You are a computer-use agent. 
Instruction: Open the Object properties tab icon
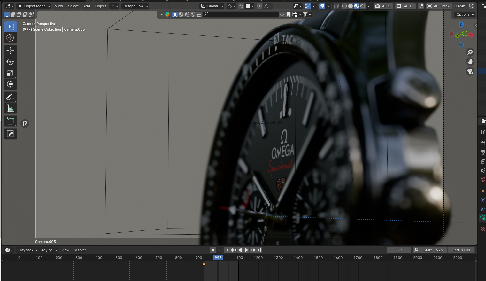[483, 191]
